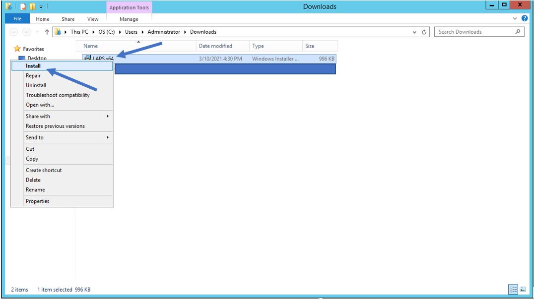Expand breadcrumb arrow after This PC
Image resolution: width=534 pixels, height=300 pixels.
(93, 32)
